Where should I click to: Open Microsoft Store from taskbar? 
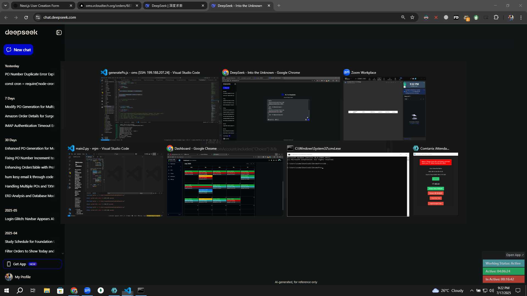pyautogui.click(x=60, y=291)
